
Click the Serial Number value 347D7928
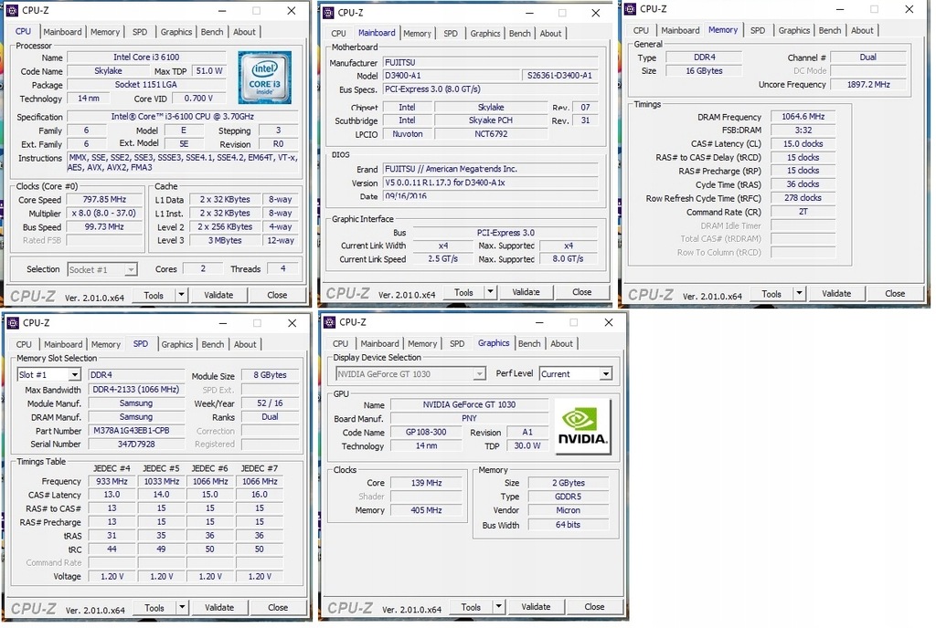[137, 444]
